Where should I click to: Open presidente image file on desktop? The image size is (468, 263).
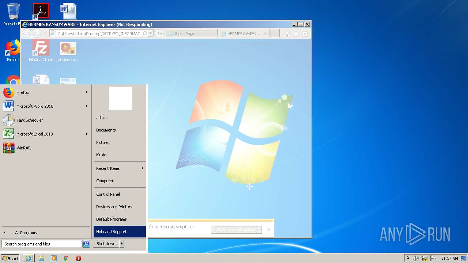68,51
